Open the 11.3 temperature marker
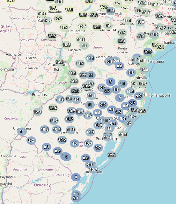 [90, 132]
